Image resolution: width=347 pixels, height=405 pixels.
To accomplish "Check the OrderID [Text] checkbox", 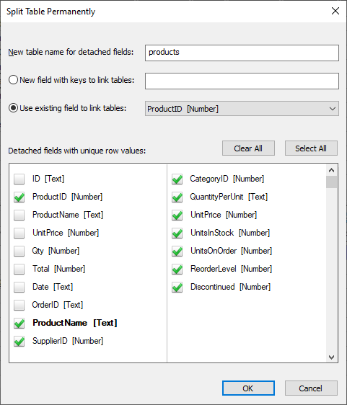I will 19,305.
